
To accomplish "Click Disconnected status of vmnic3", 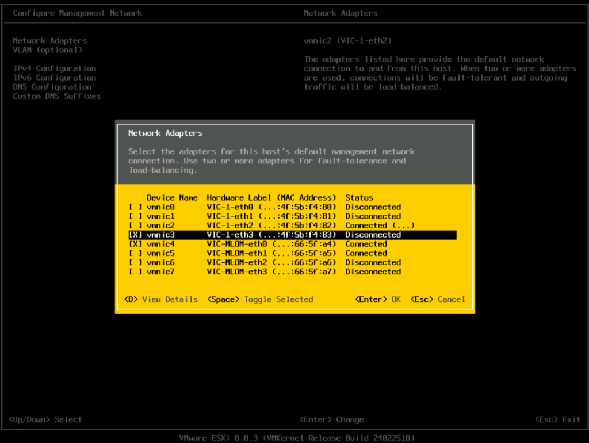I will tap(373, 235).
